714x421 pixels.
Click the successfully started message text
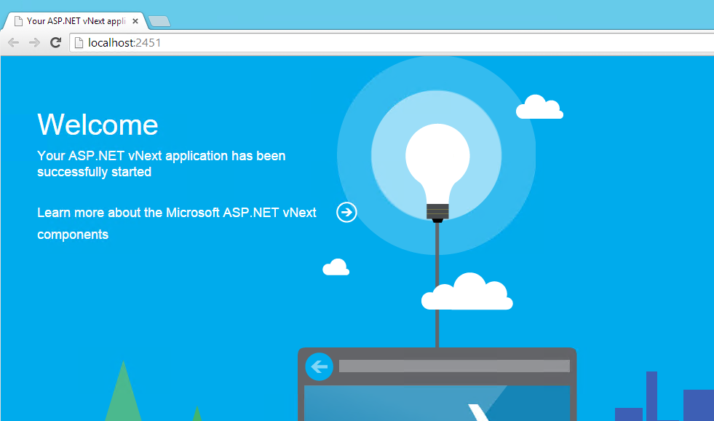[161, 164]
